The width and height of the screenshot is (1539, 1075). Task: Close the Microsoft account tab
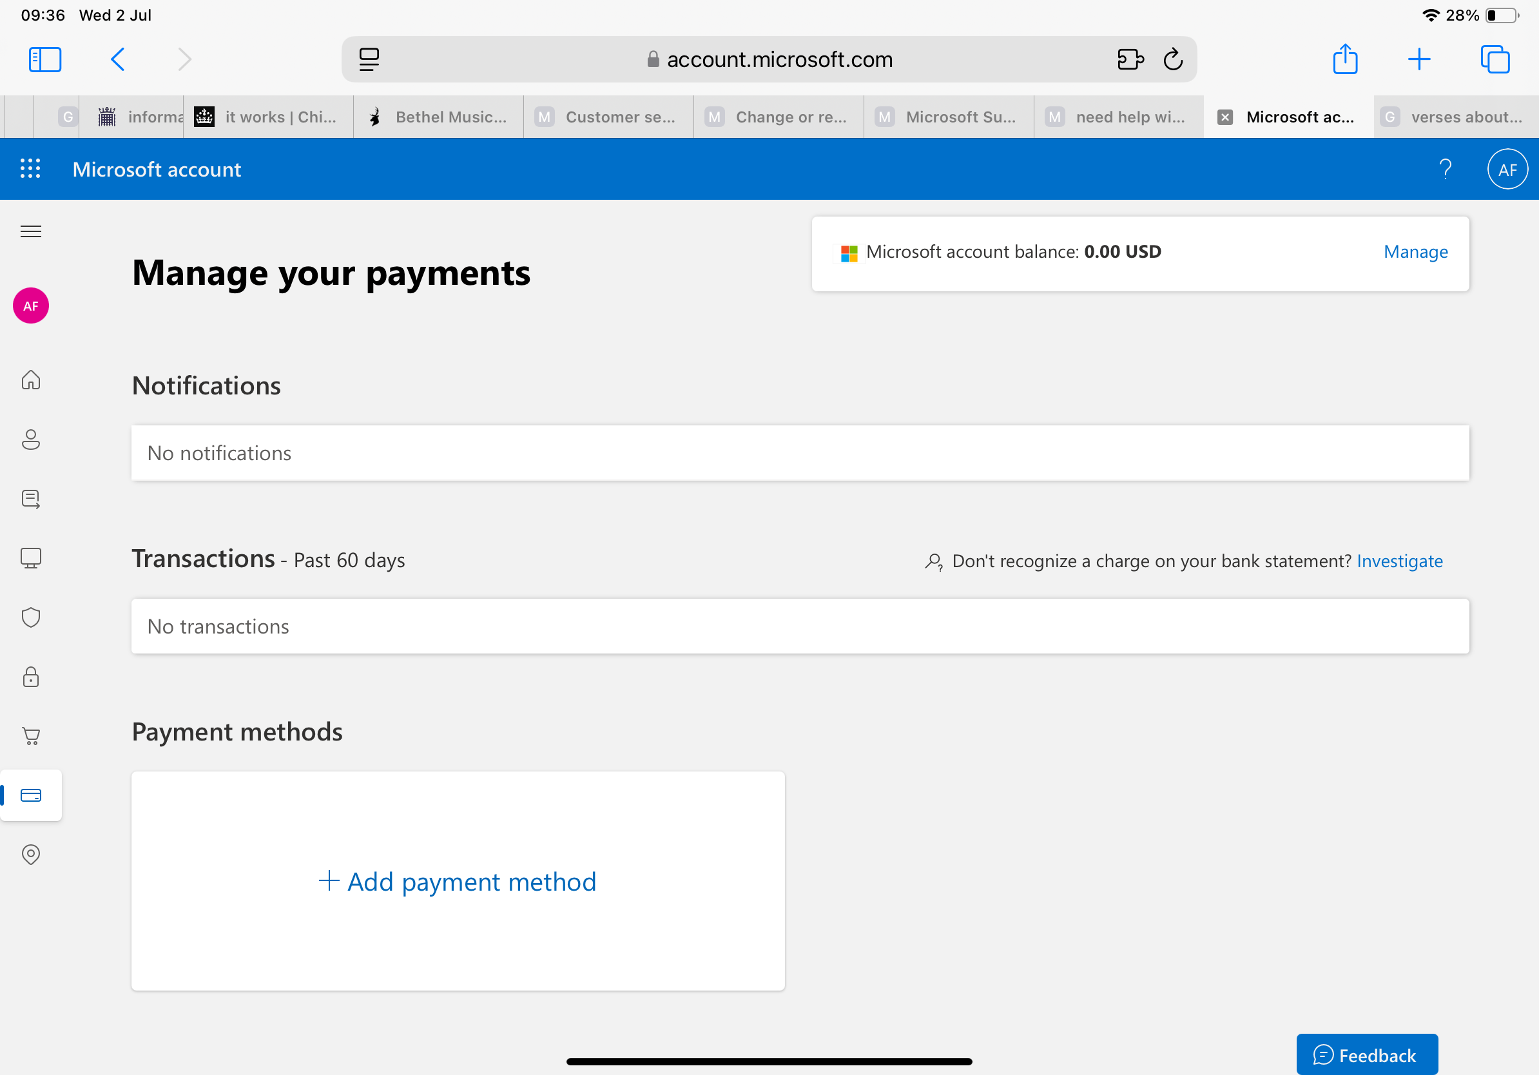(1224, 117)
